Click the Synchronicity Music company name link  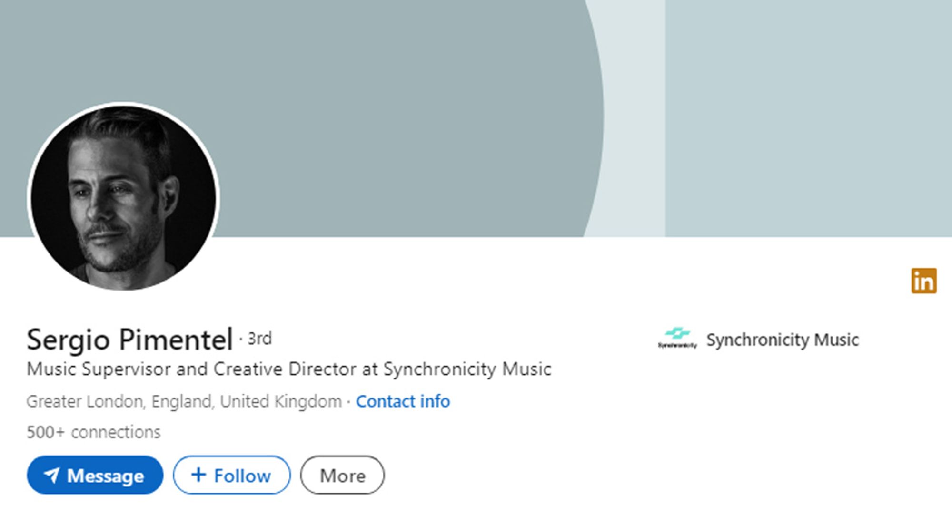[783, 340]
